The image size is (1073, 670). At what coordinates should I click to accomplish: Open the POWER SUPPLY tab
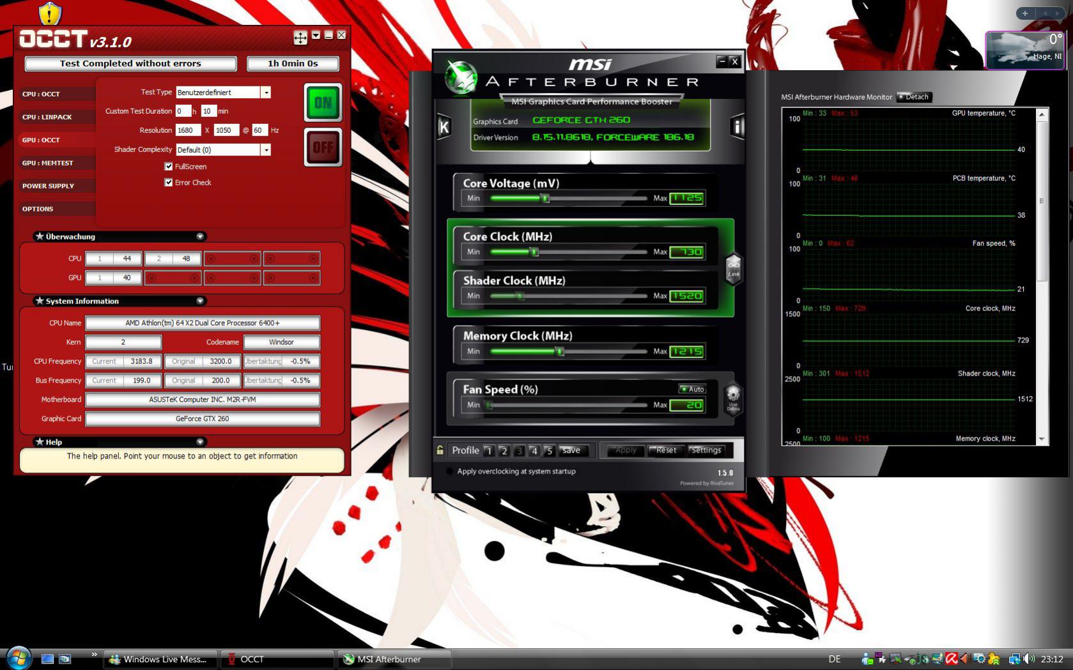tap(56, 186)
